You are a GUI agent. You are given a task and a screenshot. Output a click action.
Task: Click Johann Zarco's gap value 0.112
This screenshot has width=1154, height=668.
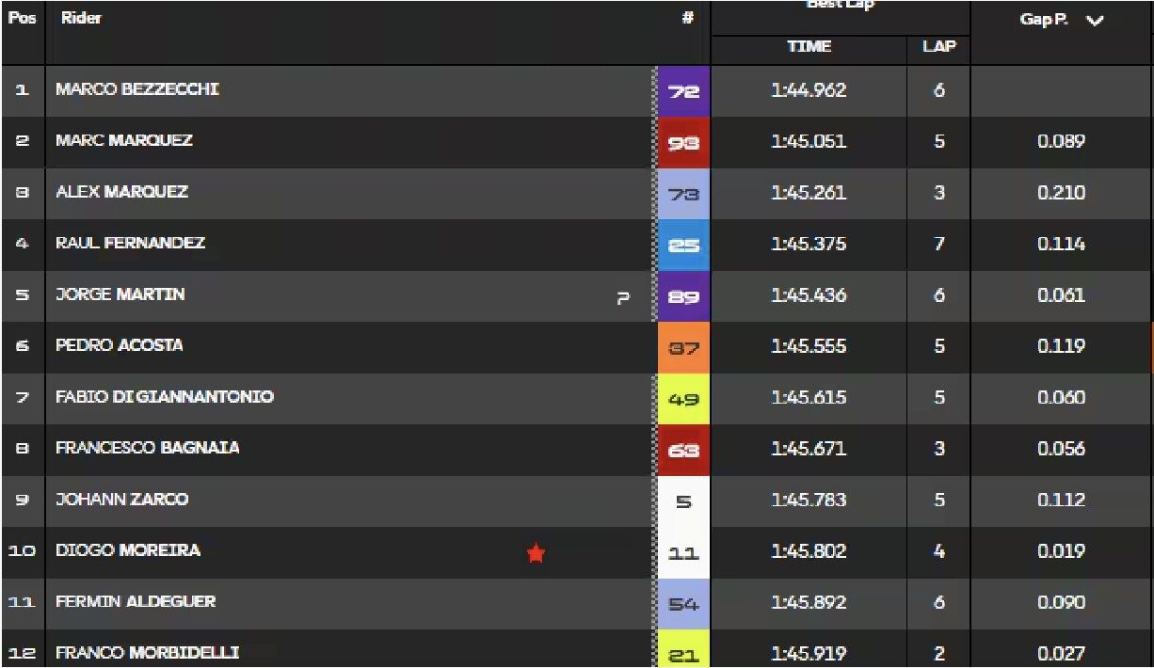[1061, 501]
